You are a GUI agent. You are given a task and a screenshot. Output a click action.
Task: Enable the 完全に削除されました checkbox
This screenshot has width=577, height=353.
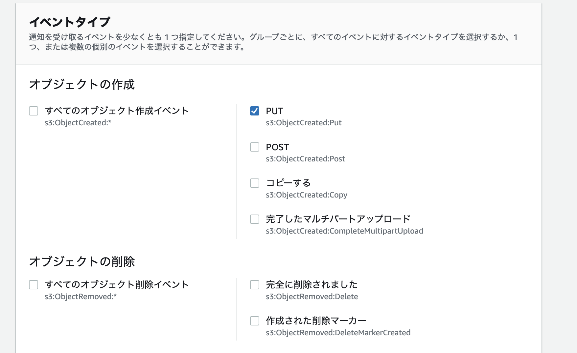pyautogui.click(x=254, y=285)
